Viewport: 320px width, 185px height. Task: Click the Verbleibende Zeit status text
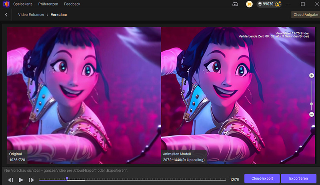coord(274,36)
